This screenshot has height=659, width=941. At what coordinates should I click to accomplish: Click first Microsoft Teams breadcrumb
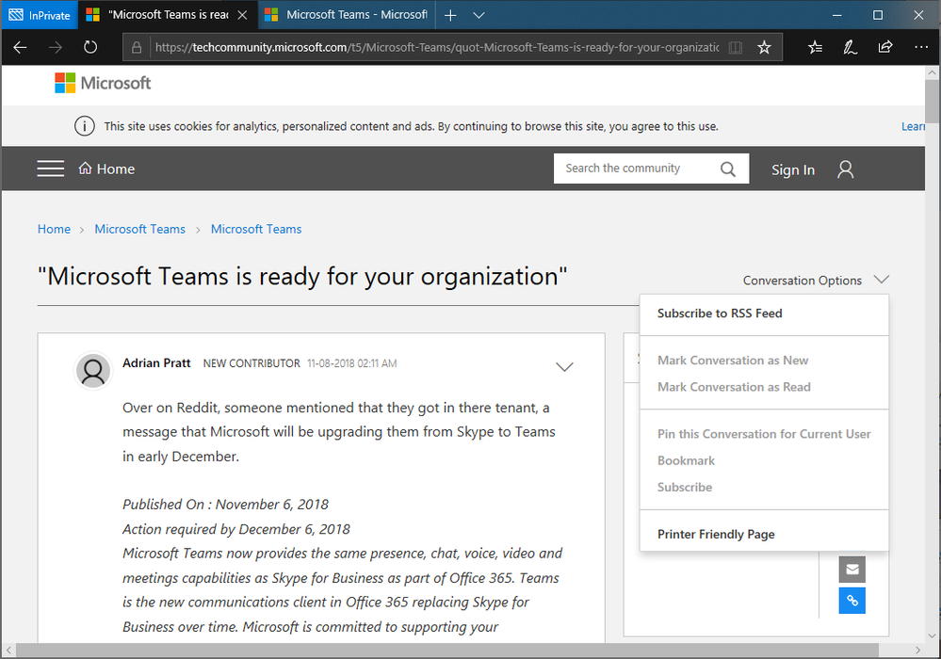(x=139, y=229)
